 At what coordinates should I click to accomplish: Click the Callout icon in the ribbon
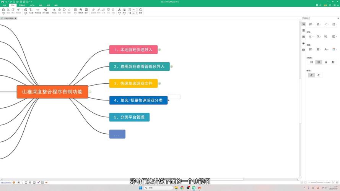coord(59,10)
